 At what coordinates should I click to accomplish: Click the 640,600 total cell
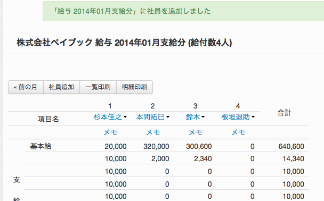[291, 146]
